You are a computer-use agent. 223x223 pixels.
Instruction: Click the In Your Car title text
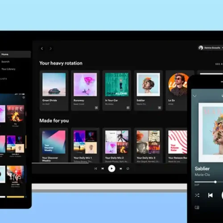click(111, 100)
